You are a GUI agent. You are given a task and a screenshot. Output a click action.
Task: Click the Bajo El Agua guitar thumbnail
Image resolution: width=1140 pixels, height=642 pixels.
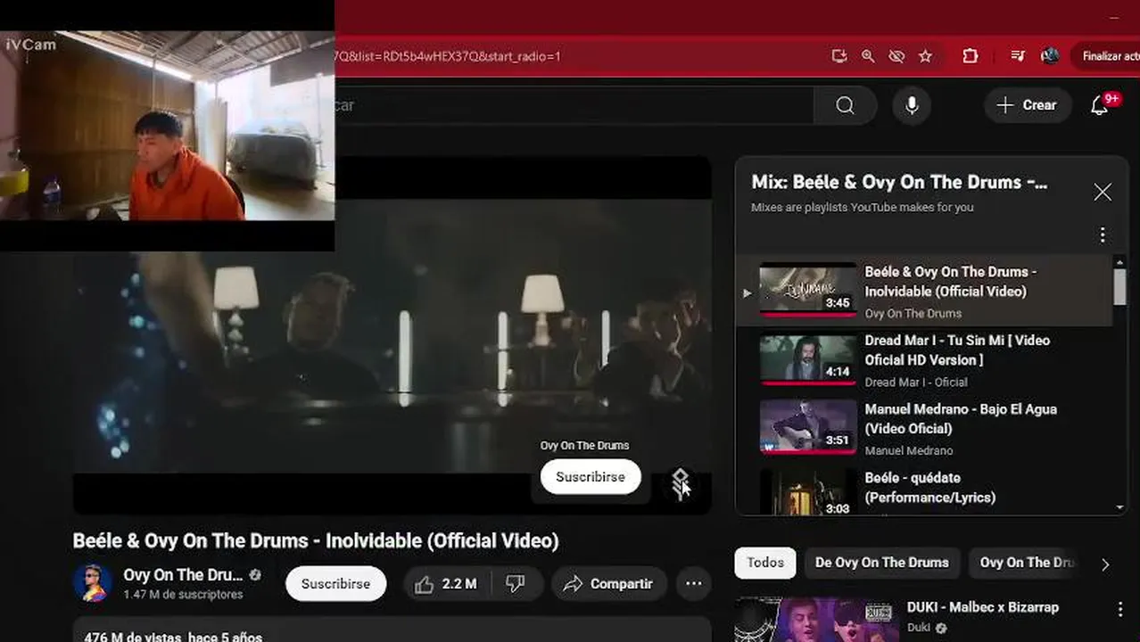point(807,427)
